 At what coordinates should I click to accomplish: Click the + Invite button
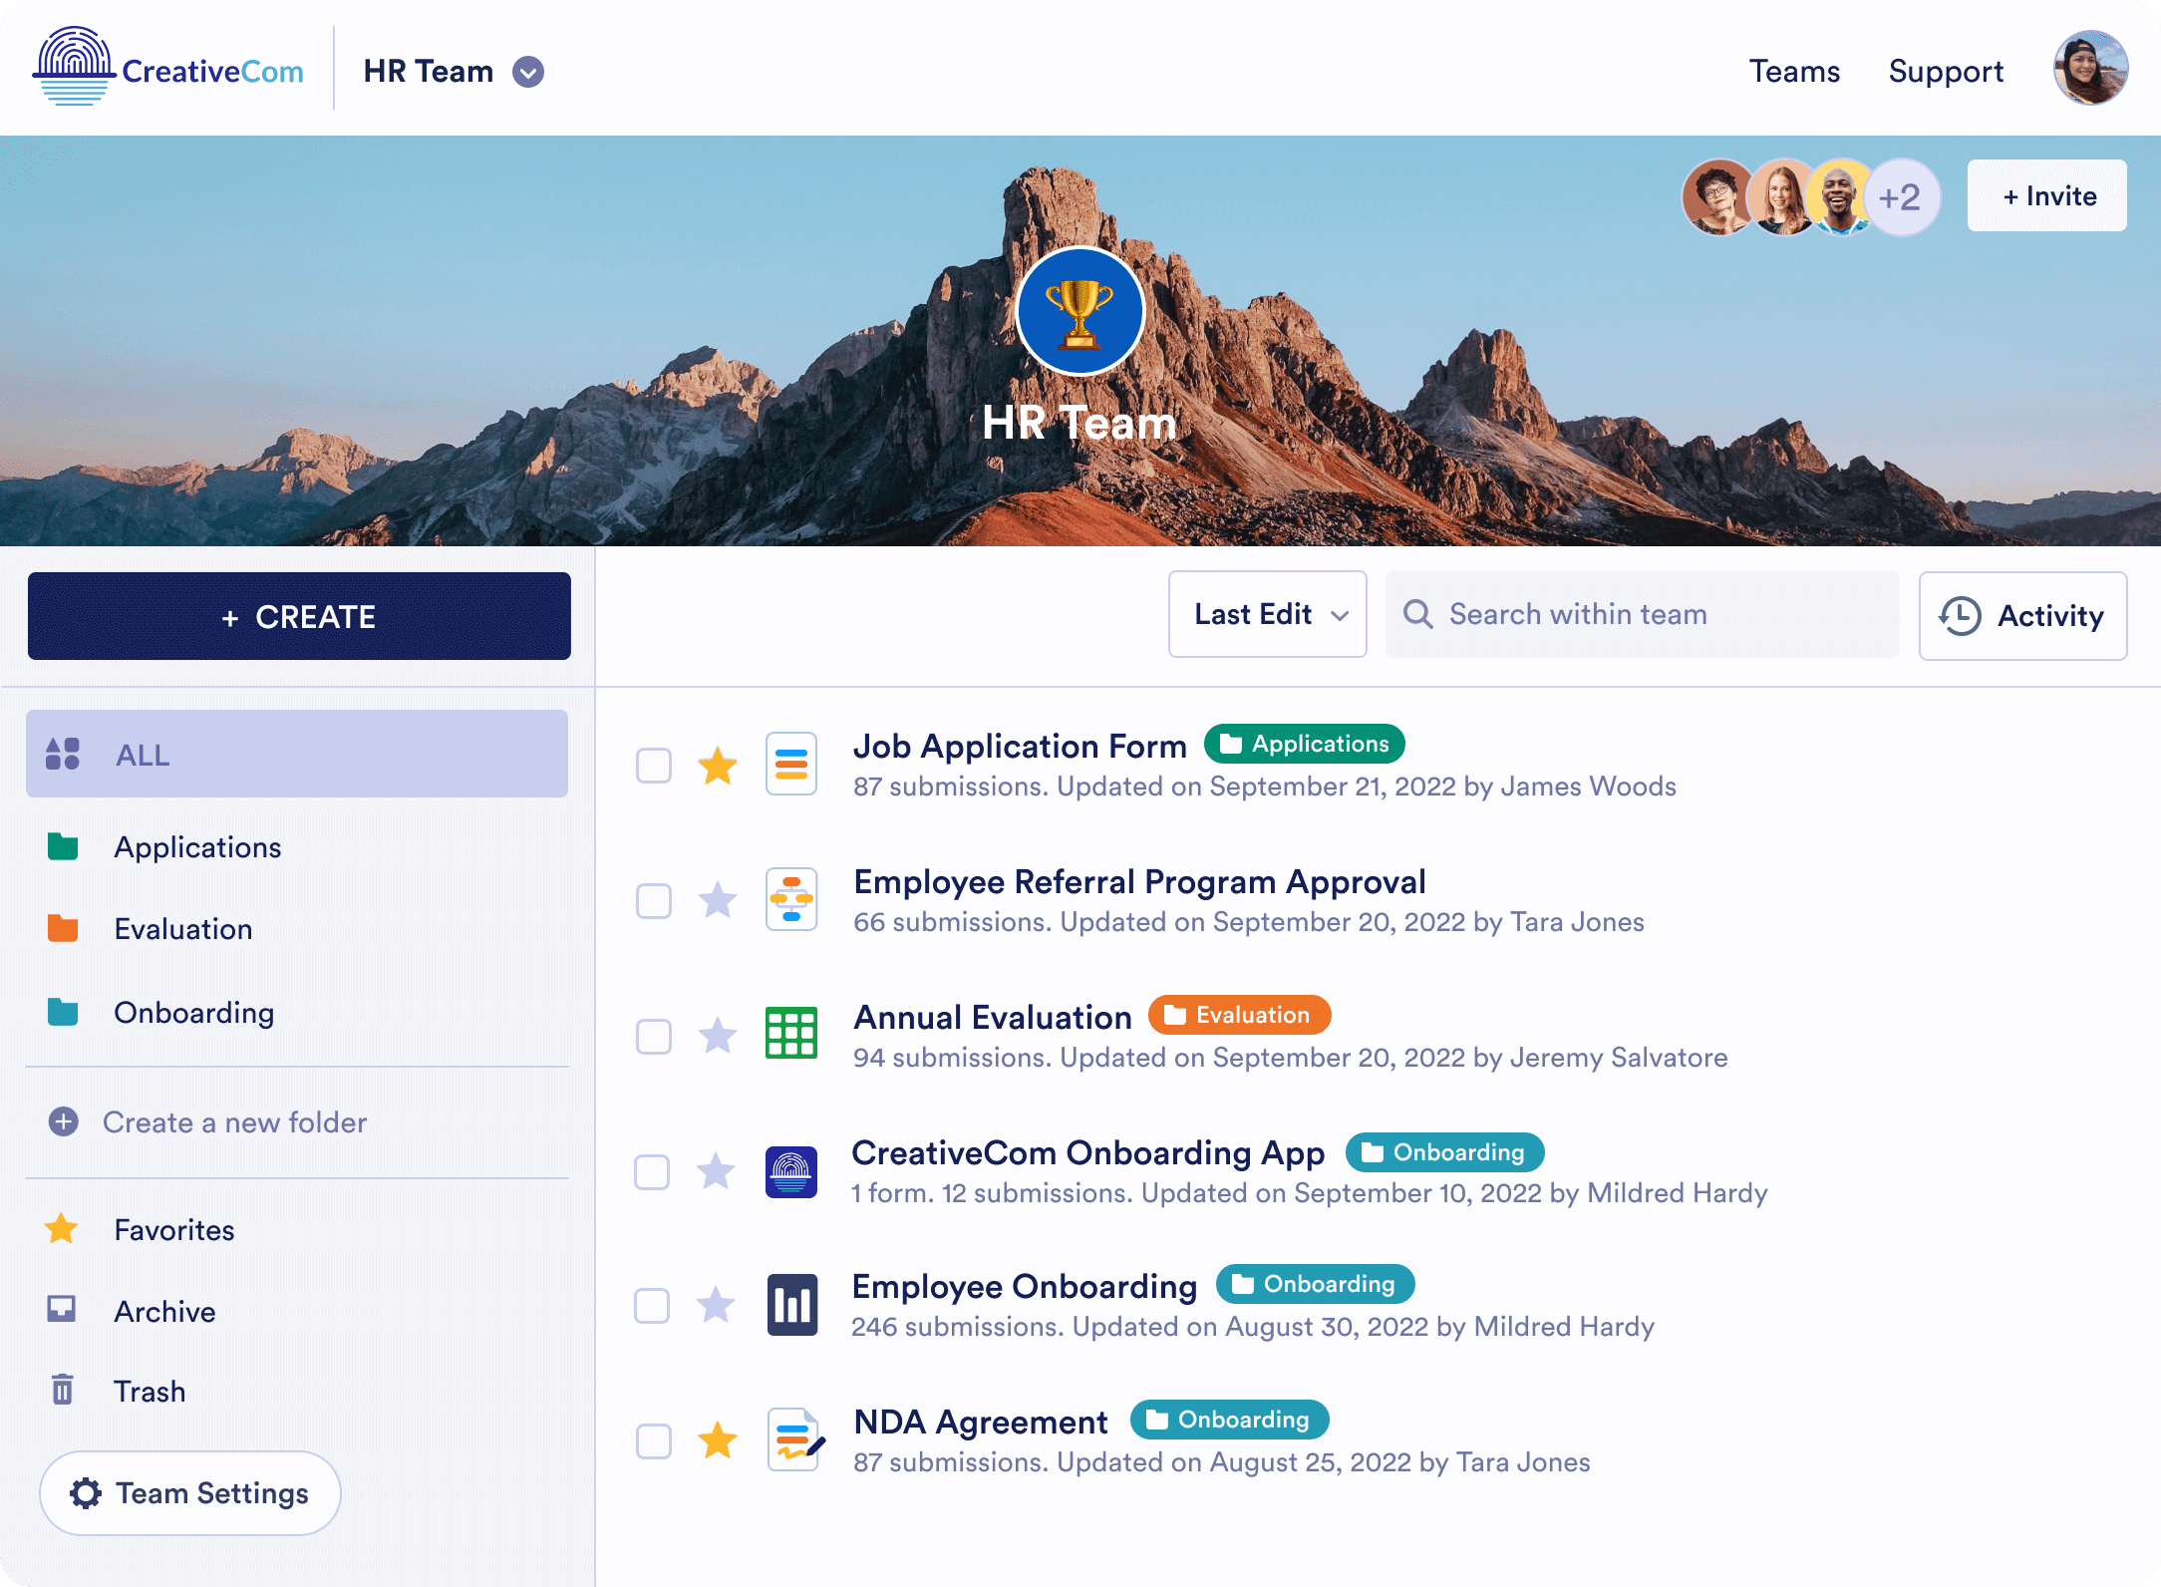(x=2046, y=196)
